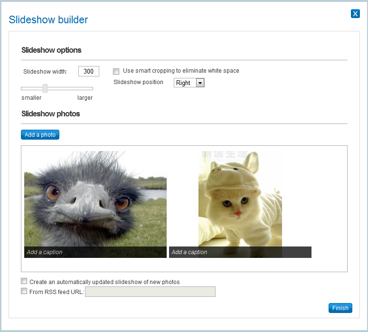Click the arrow beside the Right position value
This screenshot has width=368, height=332.
[200, 83]
